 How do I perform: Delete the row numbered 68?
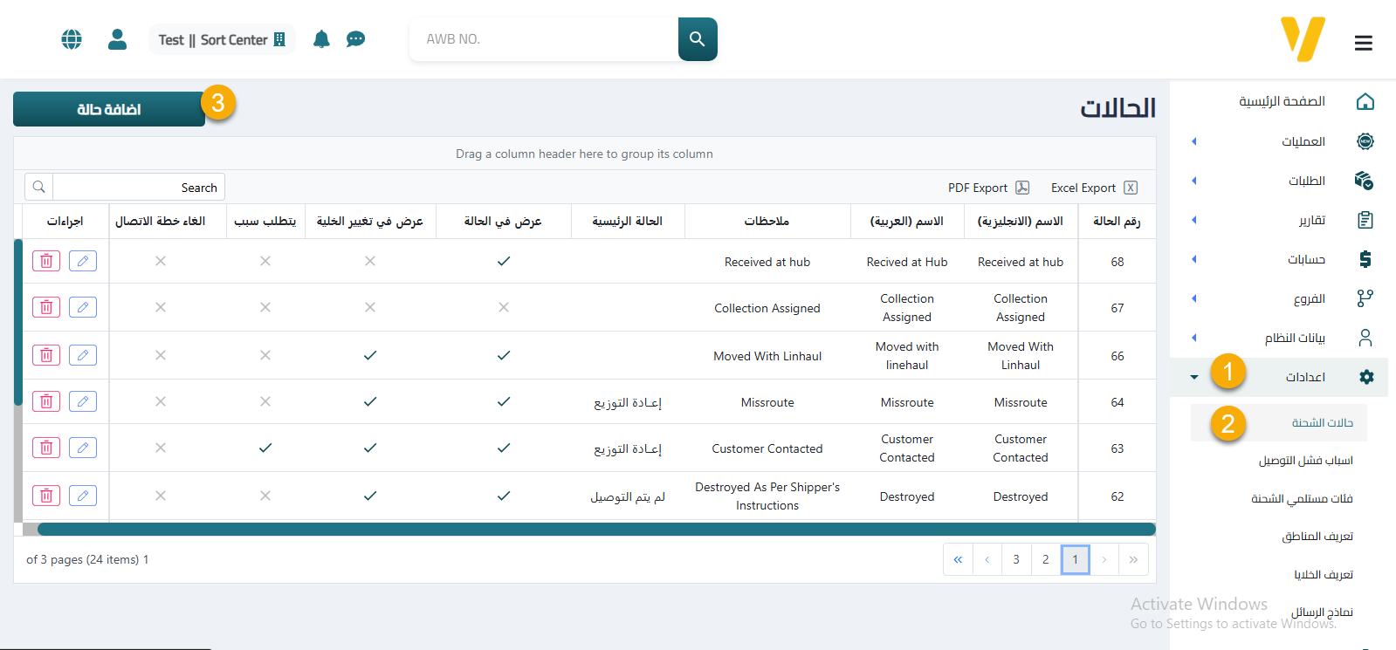click(x=46, y=261)
